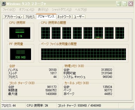Click the page file usage history graph

(84, 54)
